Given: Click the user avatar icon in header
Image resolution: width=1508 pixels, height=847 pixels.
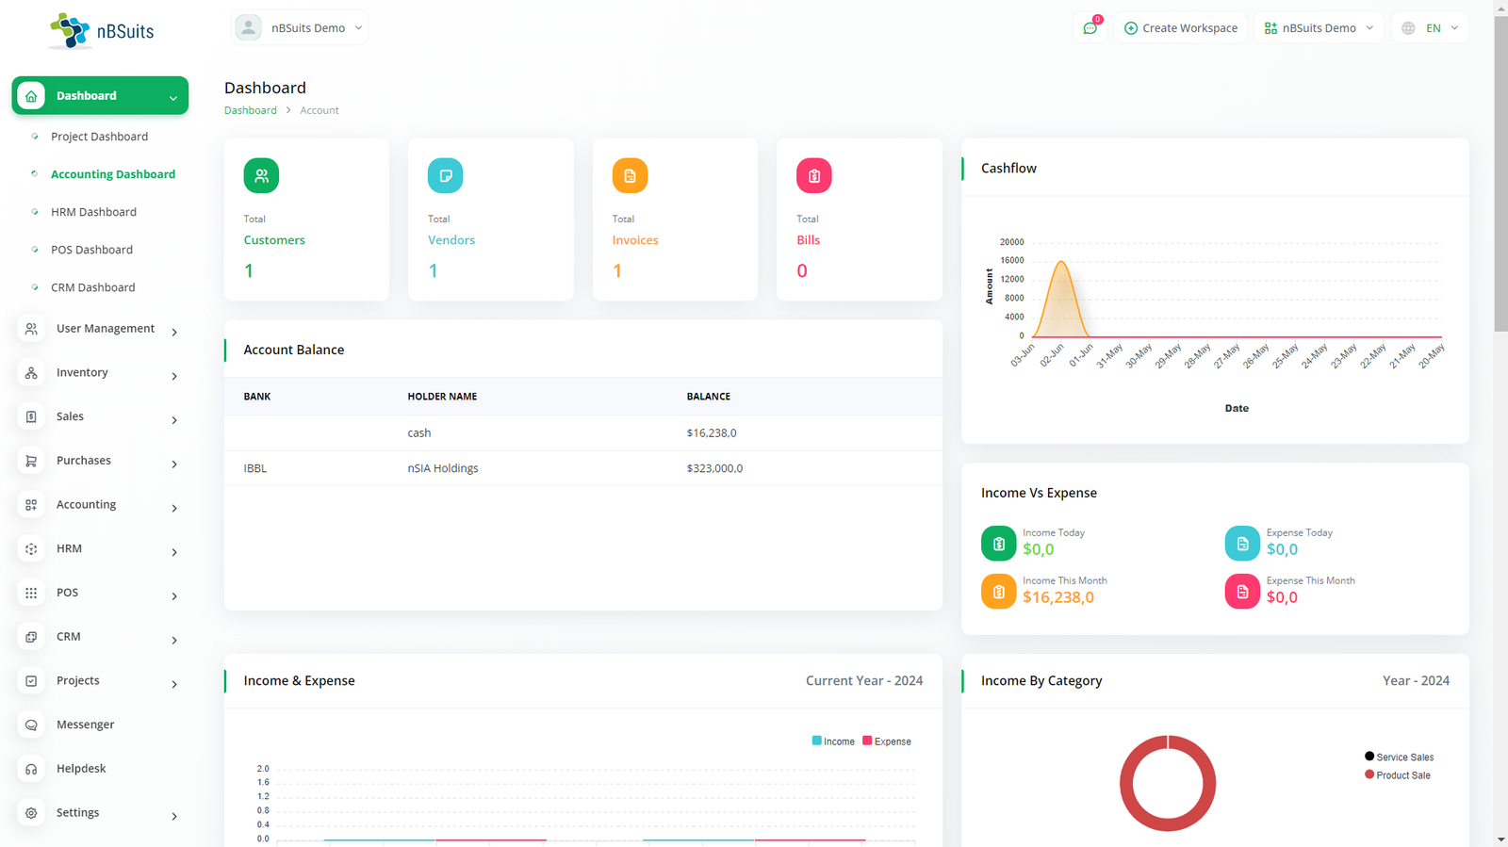Looking at the screenshot, I should (x=248, y=28).
